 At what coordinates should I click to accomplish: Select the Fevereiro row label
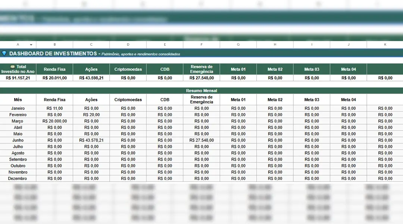pyautogui.click(x=18, y=115)
